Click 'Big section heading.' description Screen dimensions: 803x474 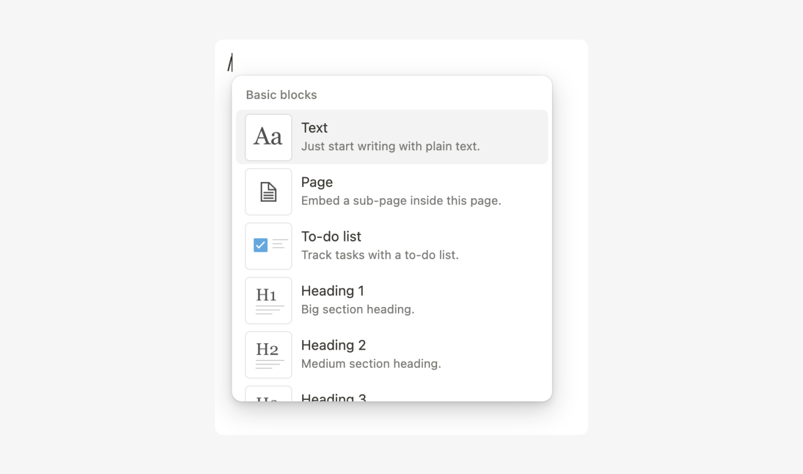(x=358, y=309)
